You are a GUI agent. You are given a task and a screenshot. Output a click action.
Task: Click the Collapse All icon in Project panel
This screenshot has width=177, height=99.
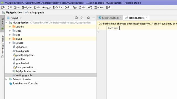(82, 18)
